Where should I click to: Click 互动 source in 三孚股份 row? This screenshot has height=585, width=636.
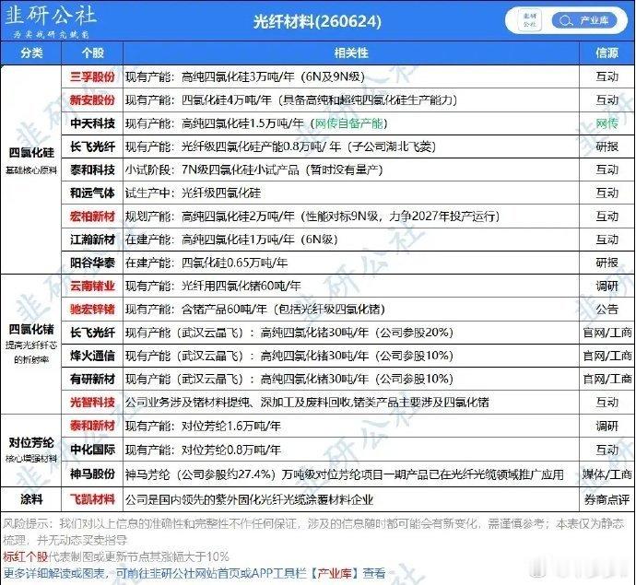(607, 76)
